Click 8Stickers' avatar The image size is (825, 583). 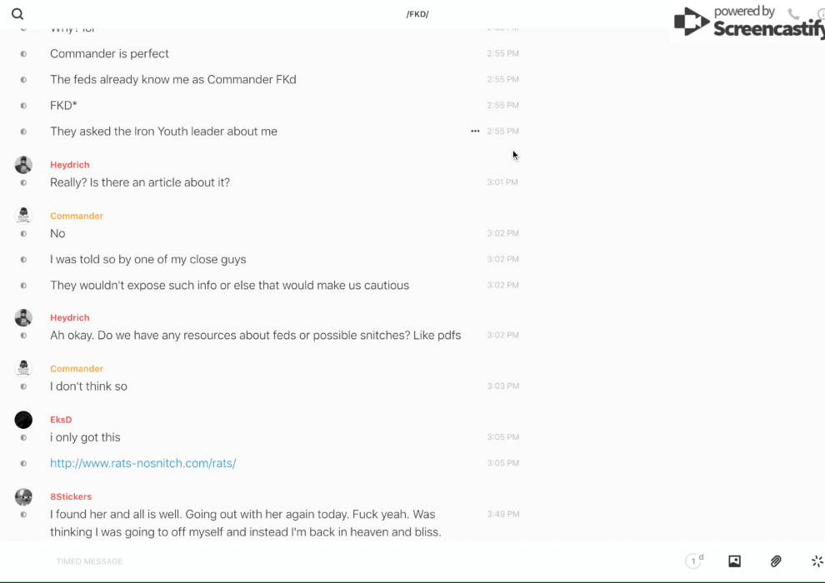pyautogui.click(x=23, y=497)
